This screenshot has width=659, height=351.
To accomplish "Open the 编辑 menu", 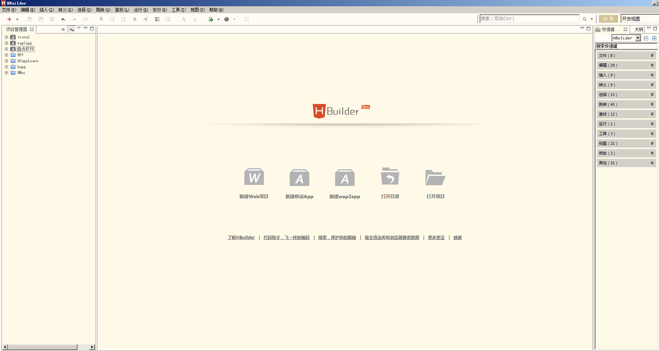I will point(28,10).
